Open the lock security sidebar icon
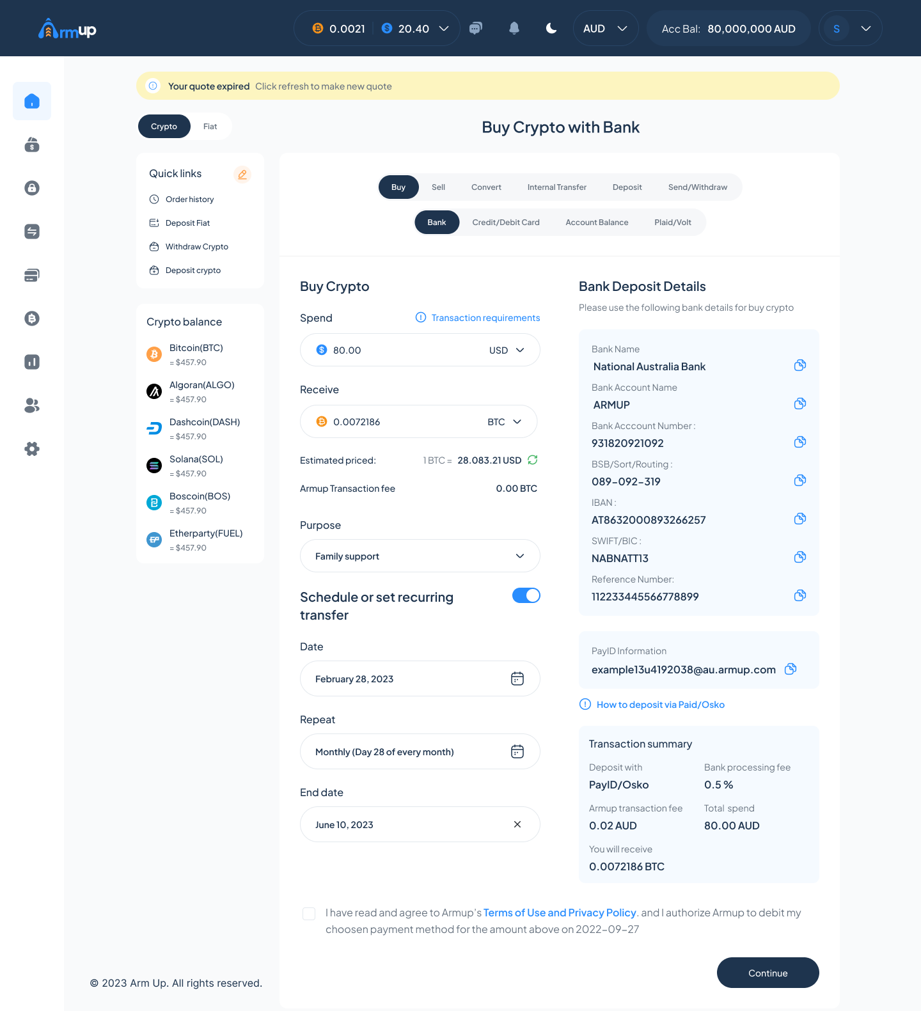Viewport: 921px width, 1011px height. coord(32,188)
